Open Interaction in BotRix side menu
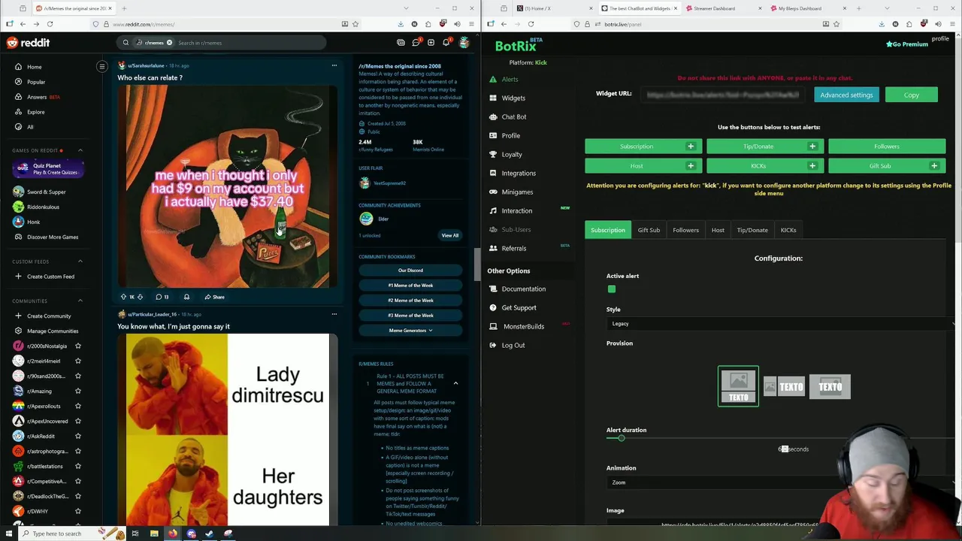Image resolution: width=962 pixels, height=541 pixels. click(x=517, y=210)
